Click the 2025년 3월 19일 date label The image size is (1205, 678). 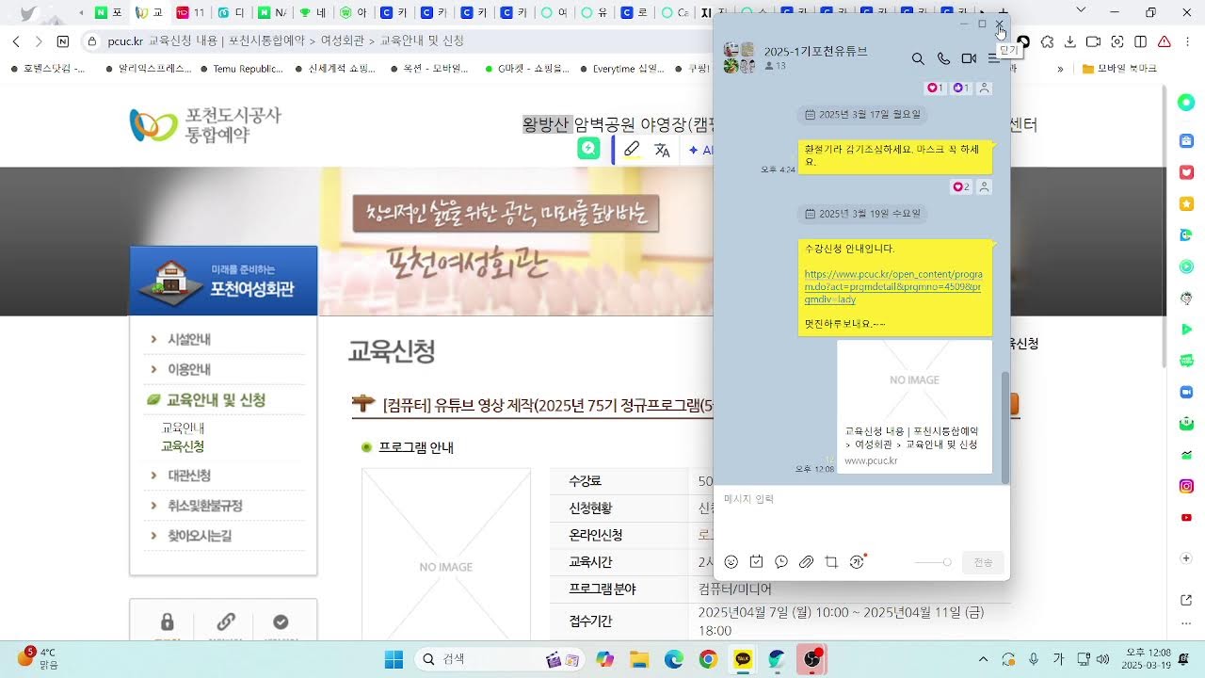point(862,214)
